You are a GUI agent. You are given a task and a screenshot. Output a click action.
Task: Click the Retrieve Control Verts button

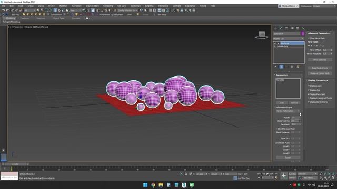(320, 73)
